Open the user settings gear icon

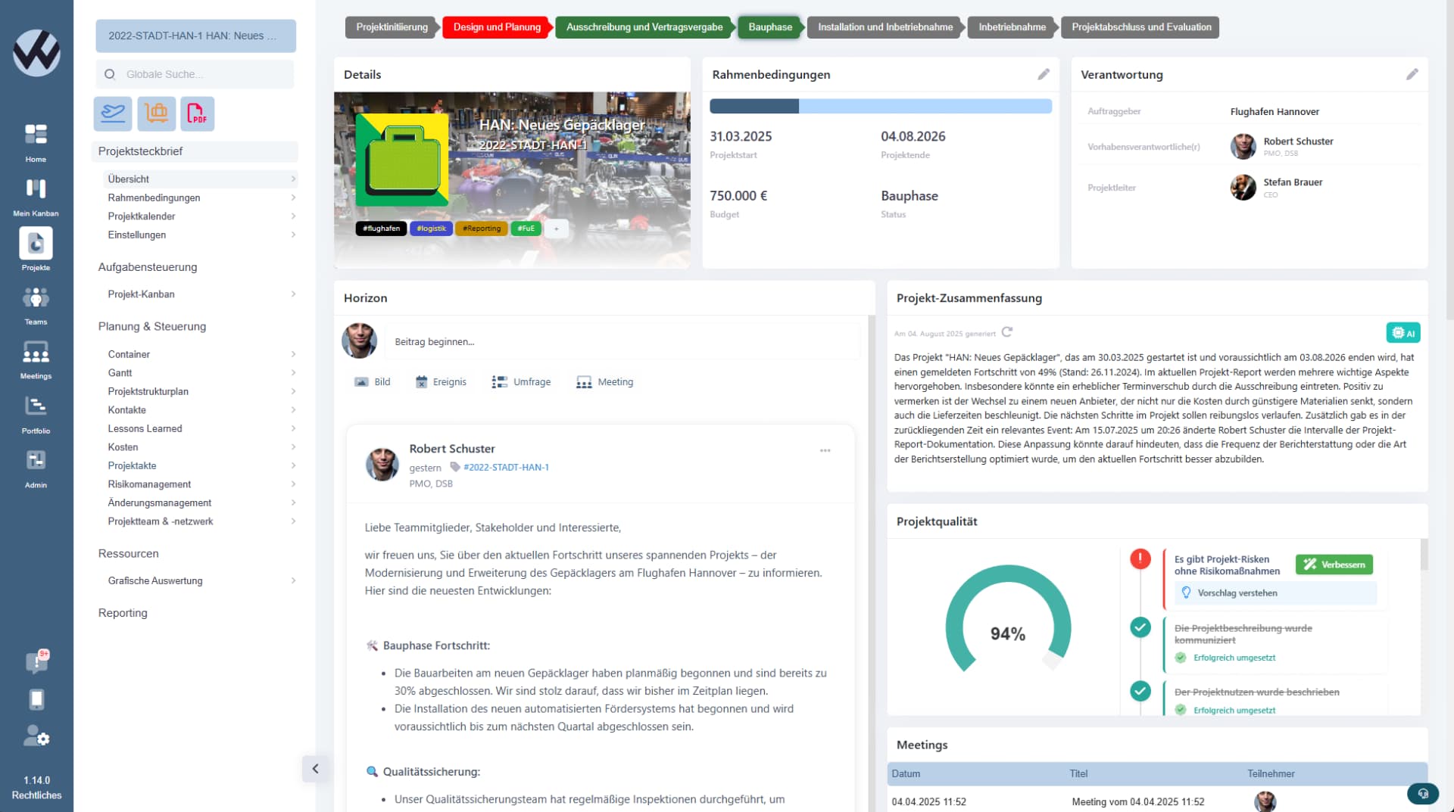(36, 736)
